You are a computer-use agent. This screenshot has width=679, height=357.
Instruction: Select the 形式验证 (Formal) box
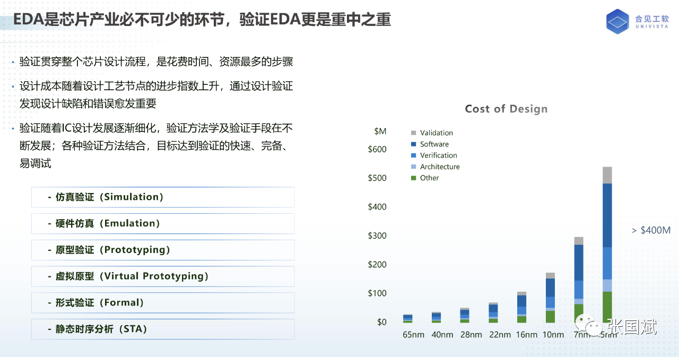[163, 303]
